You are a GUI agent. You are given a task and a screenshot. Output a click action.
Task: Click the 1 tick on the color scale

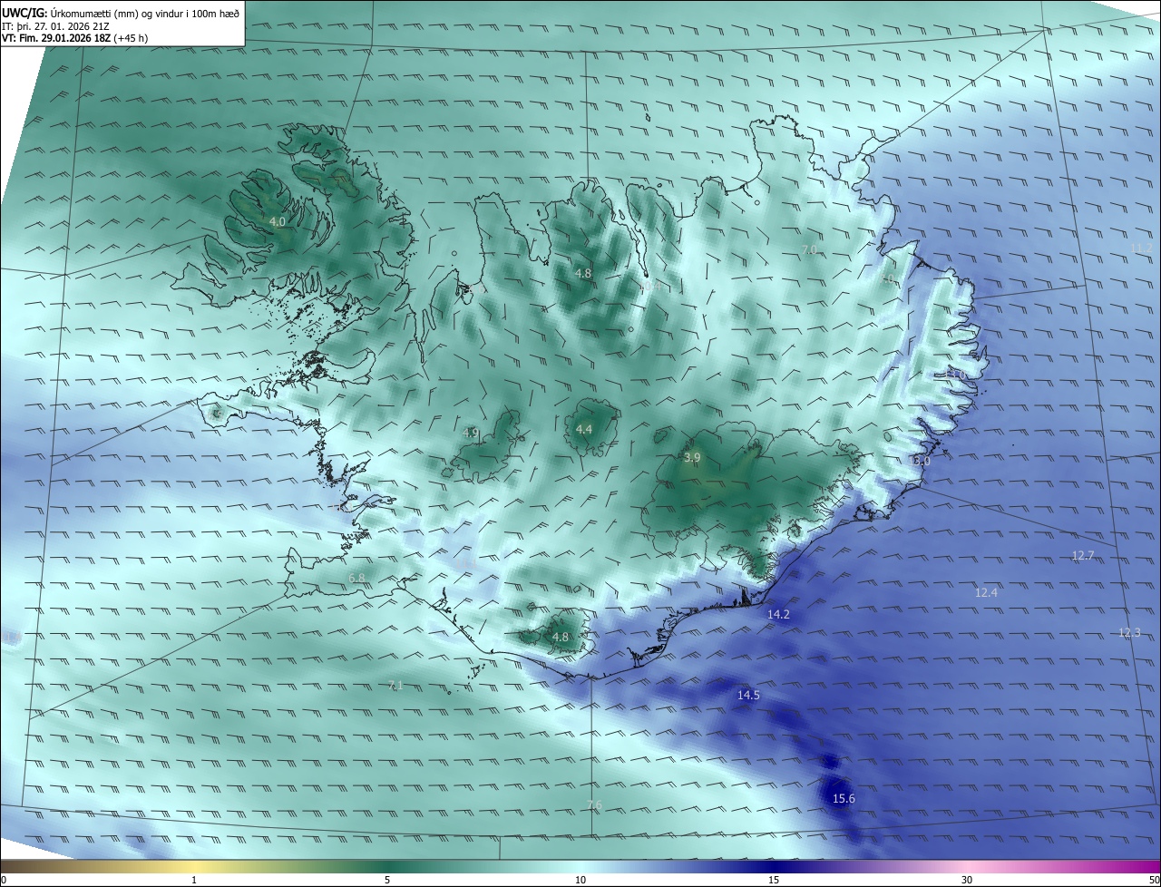tap(194, 880)
